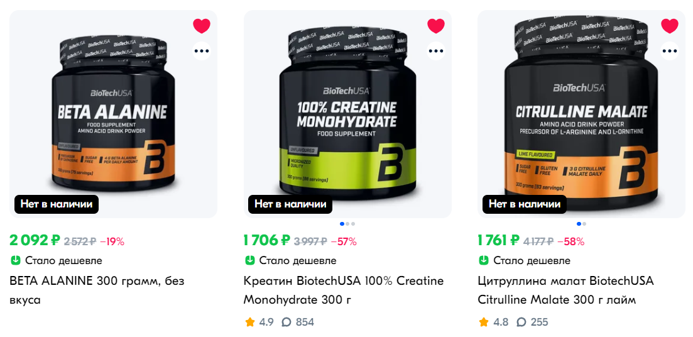Open the 255 reviews comment icon
Viewport: 693px width, 337px height.
coord(521,322)
